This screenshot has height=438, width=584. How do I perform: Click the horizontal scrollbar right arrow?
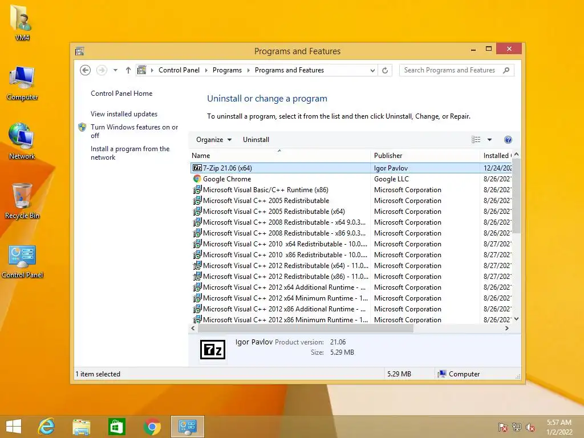(506, 328)
